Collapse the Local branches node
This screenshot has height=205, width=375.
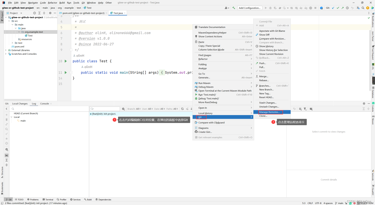[11, 117]
